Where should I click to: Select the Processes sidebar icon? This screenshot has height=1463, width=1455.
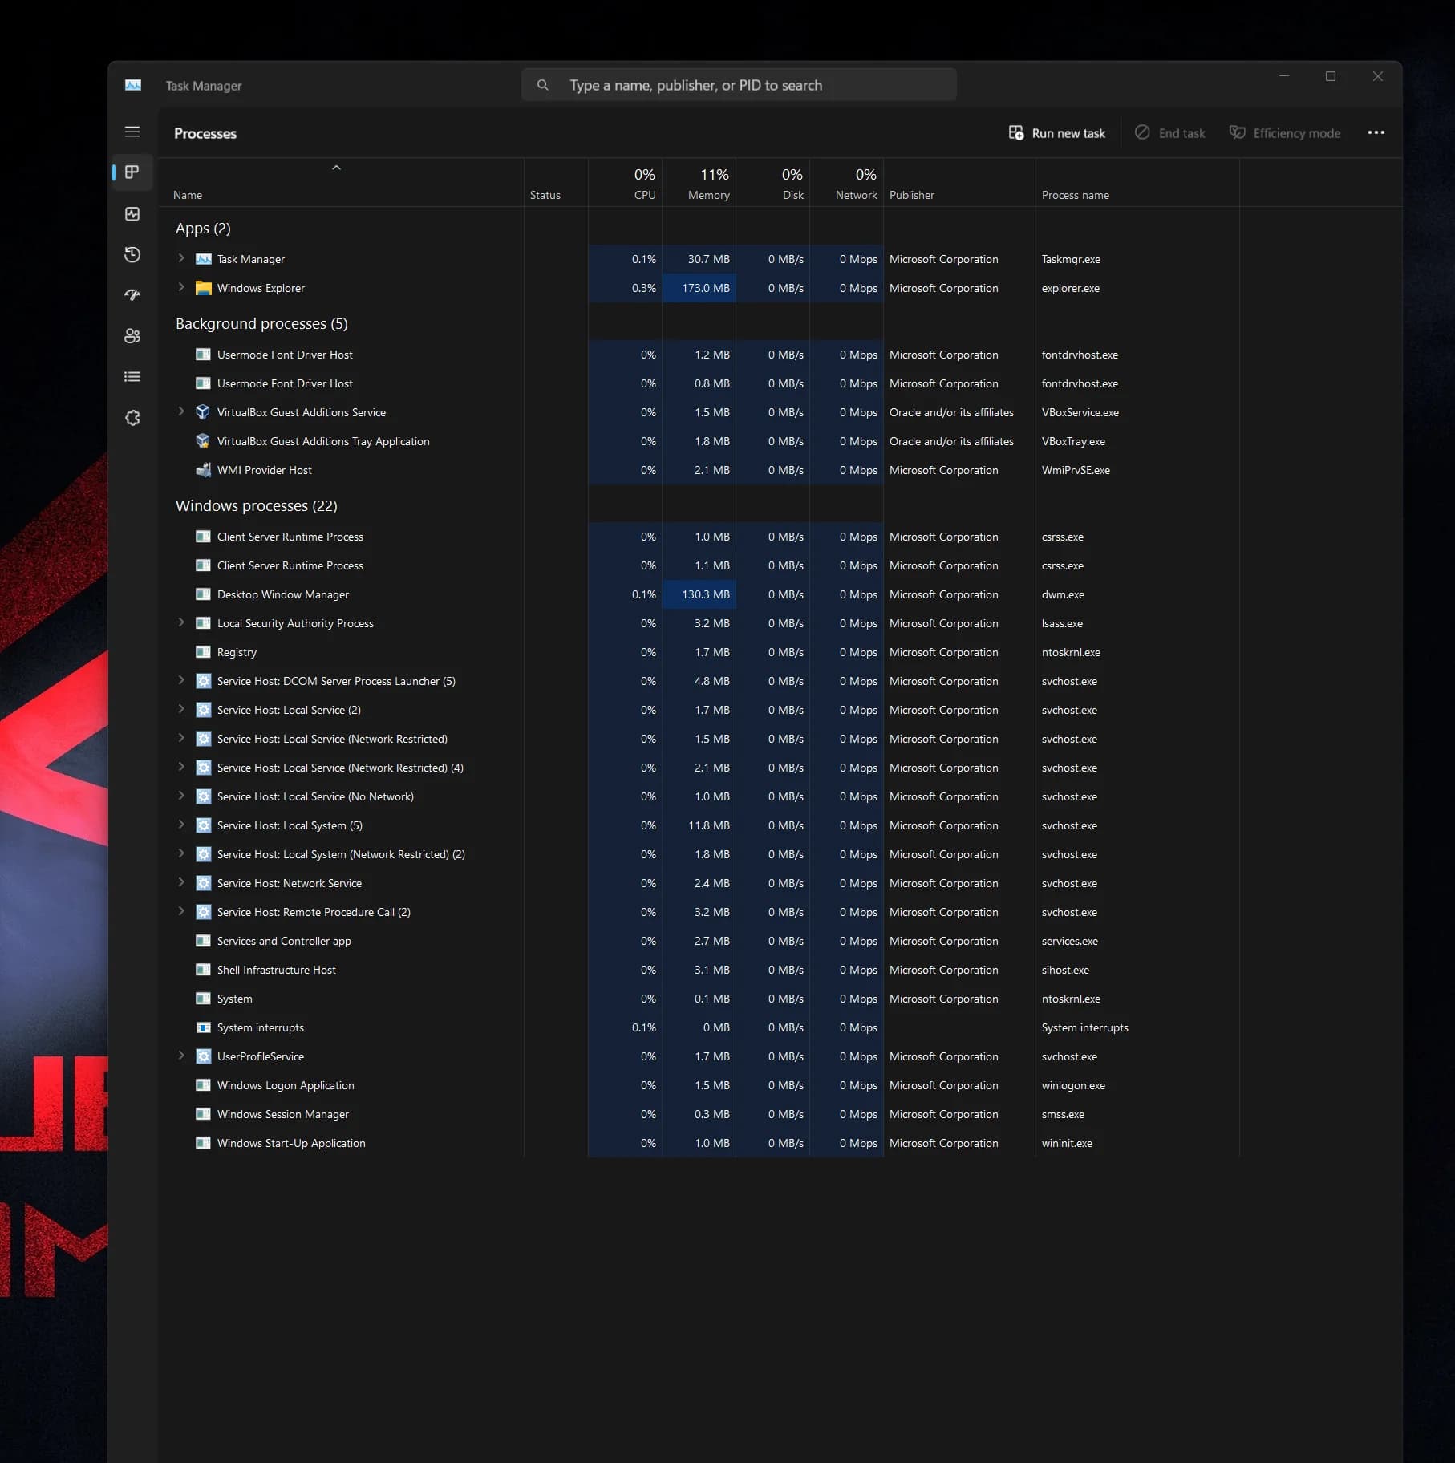tap(132, 172)
